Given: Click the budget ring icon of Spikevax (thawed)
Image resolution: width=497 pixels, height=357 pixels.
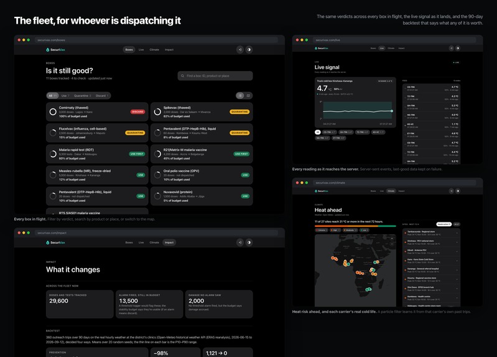Looking at the screenshot, I should click(x=157, y=112).
